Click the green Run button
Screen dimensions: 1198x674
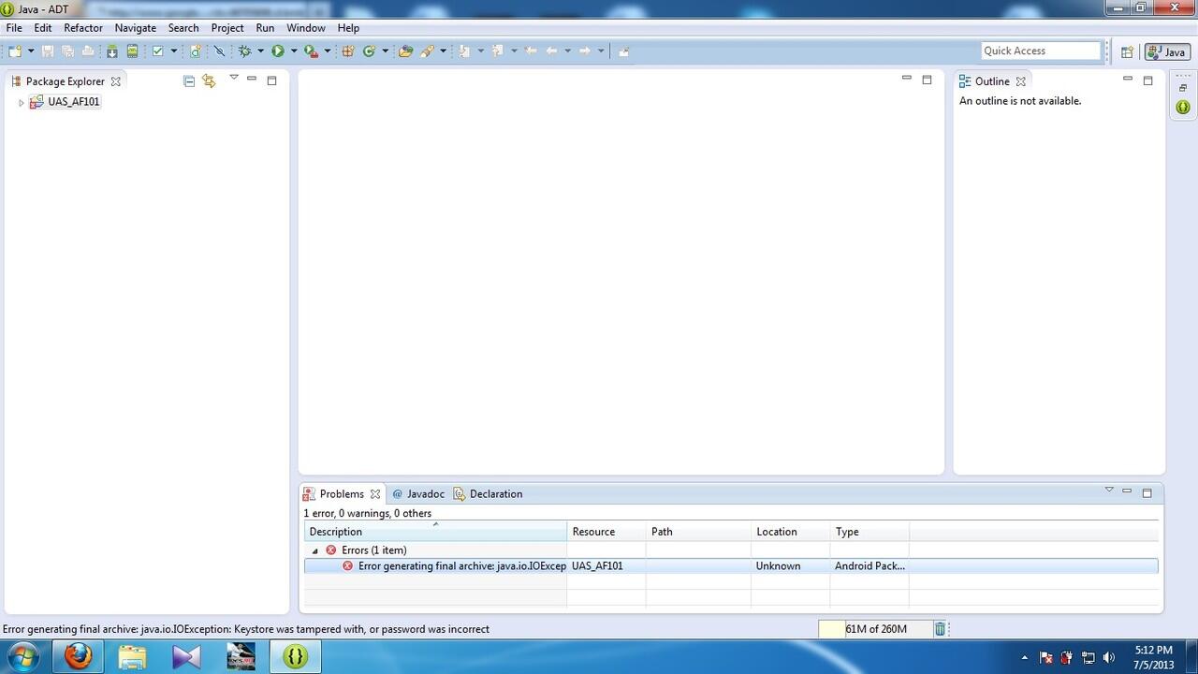[x=278, y=51]
